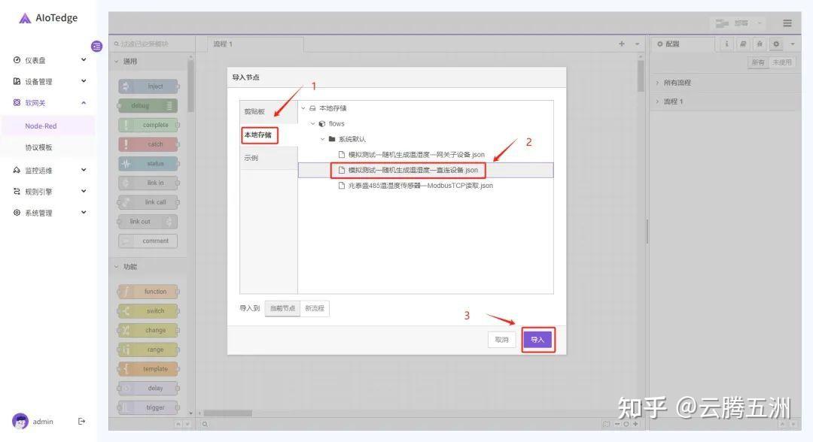Select the 流程 1 workspace tab

223,44
